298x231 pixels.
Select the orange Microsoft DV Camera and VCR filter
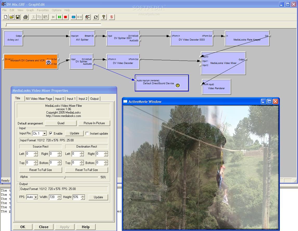pyautogui.click(x=31, y=62)
